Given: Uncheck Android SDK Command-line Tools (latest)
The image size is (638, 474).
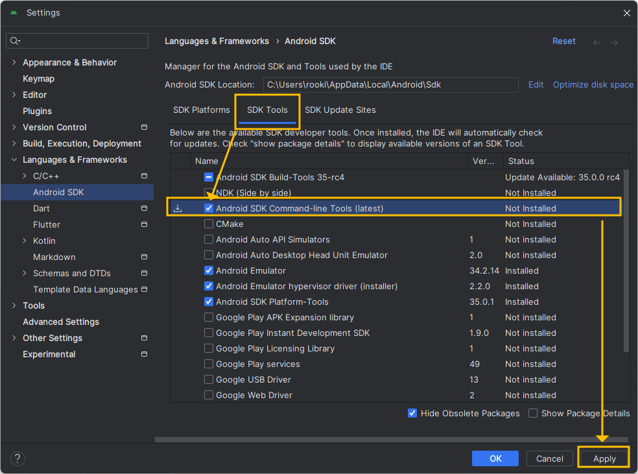Looking at the screenshot, I should [209, 208].
